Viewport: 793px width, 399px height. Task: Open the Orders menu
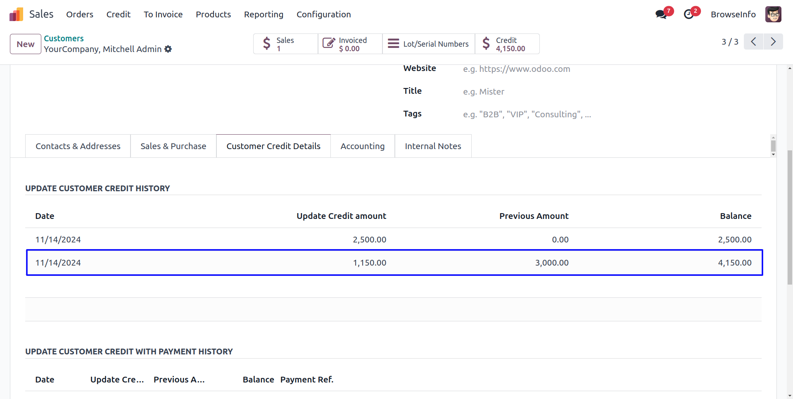tap(80, 14)
